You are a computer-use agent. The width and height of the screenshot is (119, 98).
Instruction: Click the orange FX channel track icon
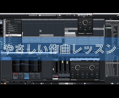click(6, 22)
